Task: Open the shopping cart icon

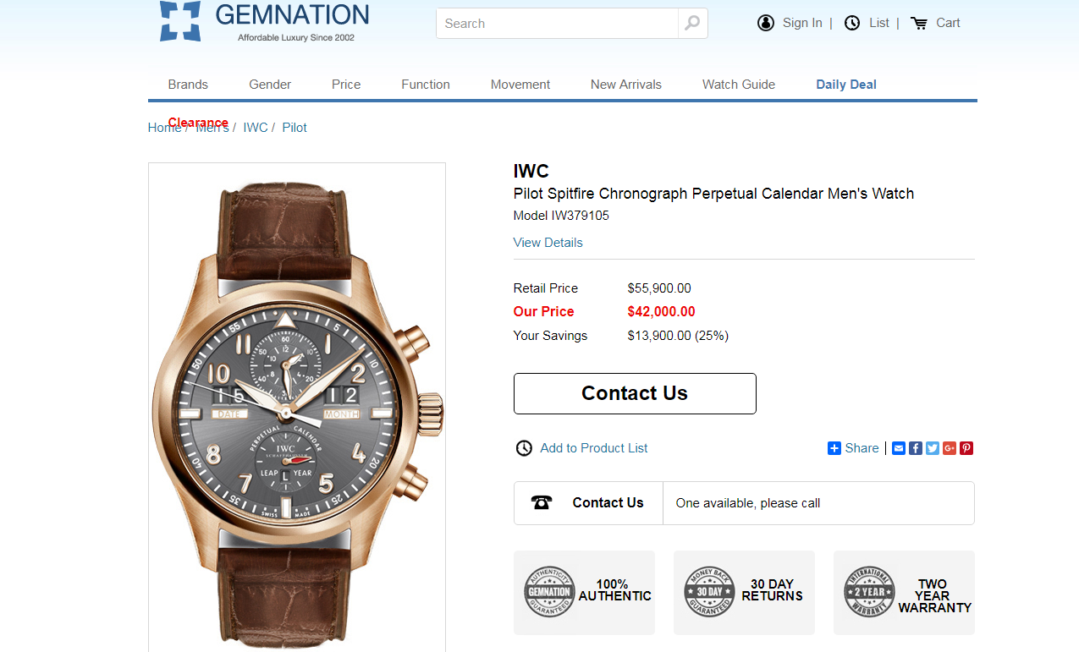Action: 919,24
